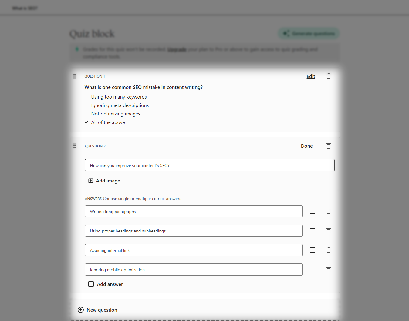Viewport: 409px width, 321px height.
Task: Mark 'Avoiding internal links' as correct
Action: (x=313, y=250)
